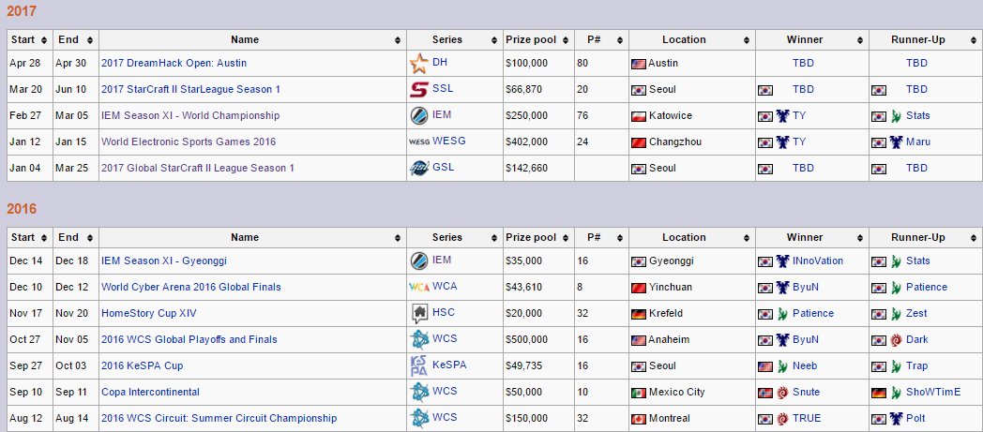This screenshot has width=983, height=432.
Task: Click the Zerg race icon beside Snute
Action: click(781, 393)
